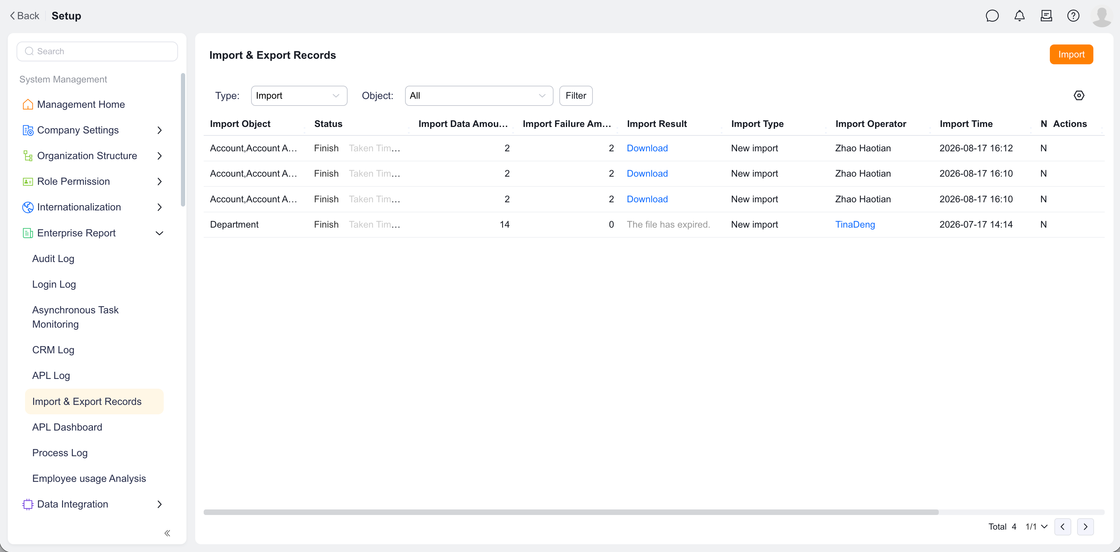Click the horizontal table scrollbar

(571, 512)
